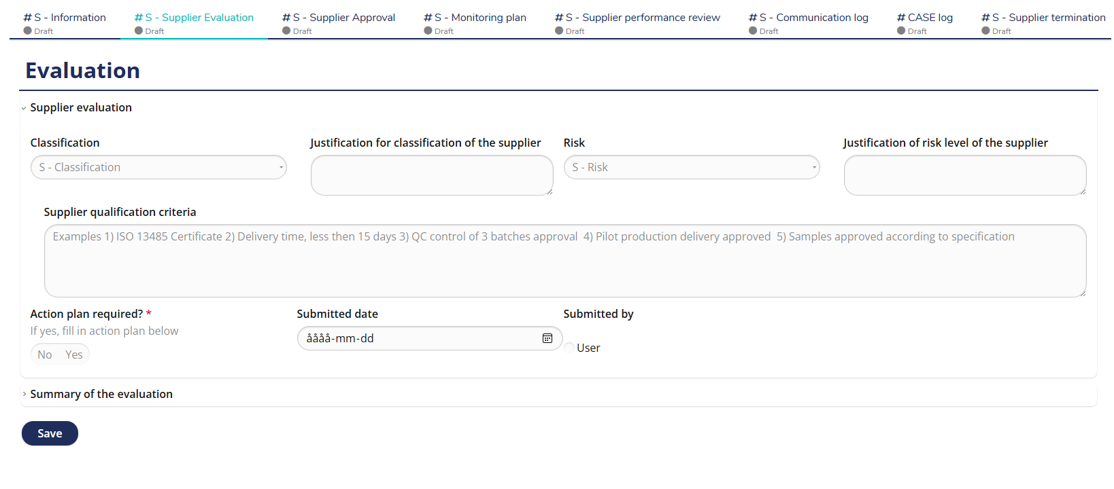Click hash icon on S - Information tab
The image size is (1114, 489).
pyautogui.click(x=27, y=18)
